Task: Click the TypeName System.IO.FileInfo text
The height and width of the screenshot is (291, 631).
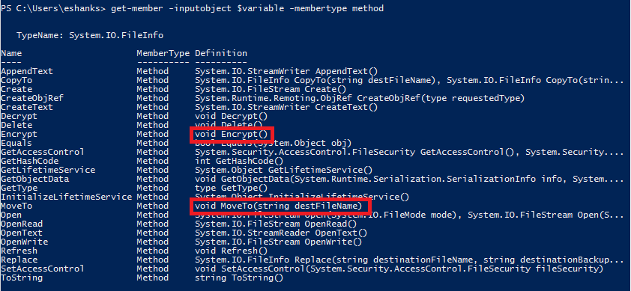Action: 90,35
